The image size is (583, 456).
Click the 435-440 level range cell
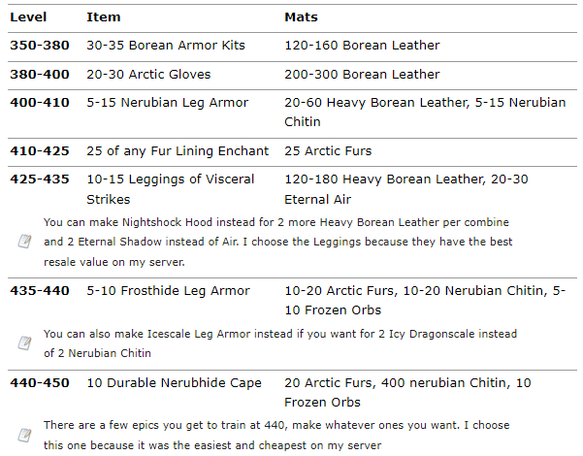(x=39, y=291)
